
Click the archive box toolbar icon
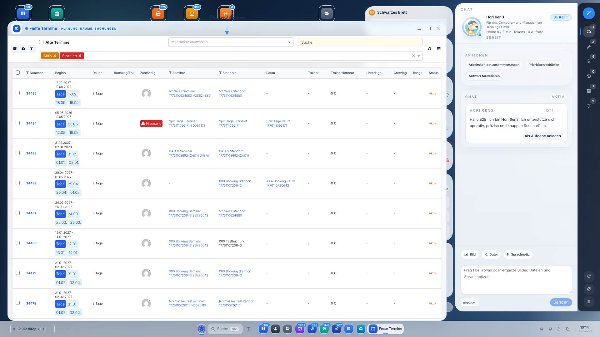pos(15,49)
